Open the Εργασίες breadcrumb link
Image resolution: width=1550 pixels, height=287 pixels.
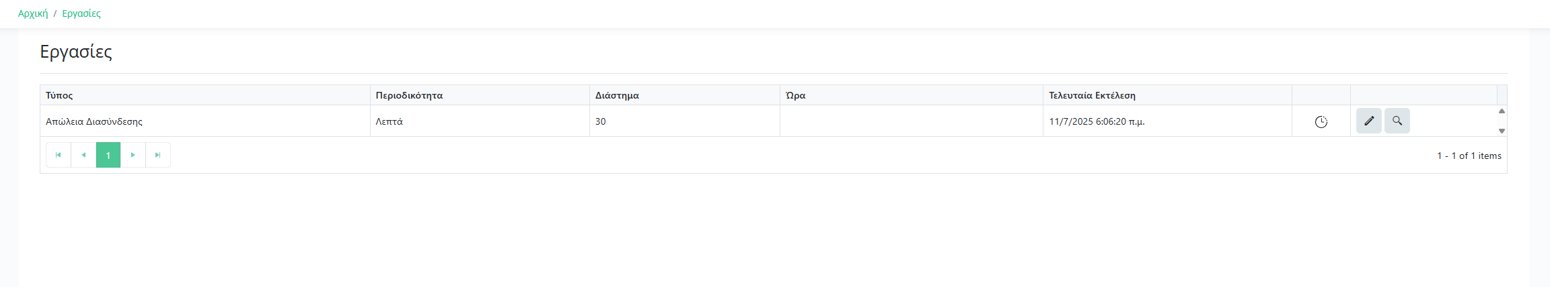click(81, 13)
